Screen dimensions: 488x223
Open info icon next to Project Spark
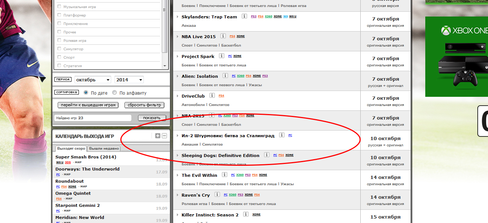(221, 56)
